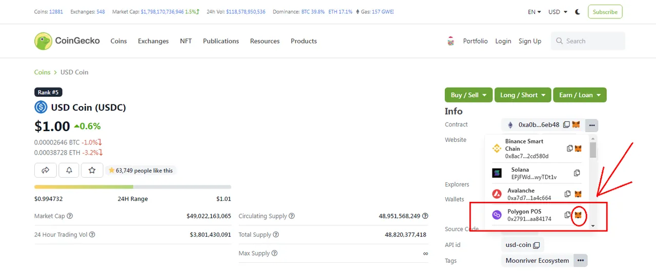Click the Coins: 12881 stat link
Screen dimensions: 656x273
[x=49, y=12]
